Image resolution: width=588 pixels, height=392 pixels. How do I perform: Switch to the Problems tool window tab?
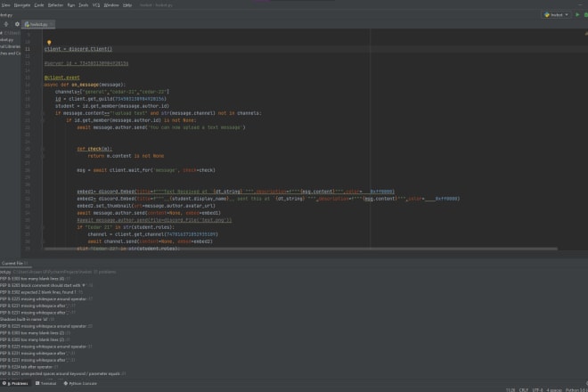coord(15,383)
